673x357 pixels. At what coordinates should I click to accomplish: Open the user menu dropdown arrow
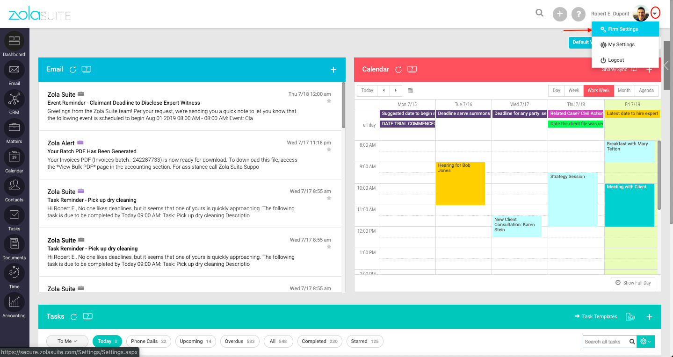point(656,13)
